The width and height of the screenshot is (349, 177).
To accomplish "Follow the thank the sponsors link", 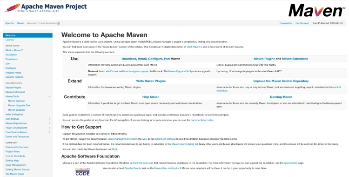I will click(x=143, y=163).
